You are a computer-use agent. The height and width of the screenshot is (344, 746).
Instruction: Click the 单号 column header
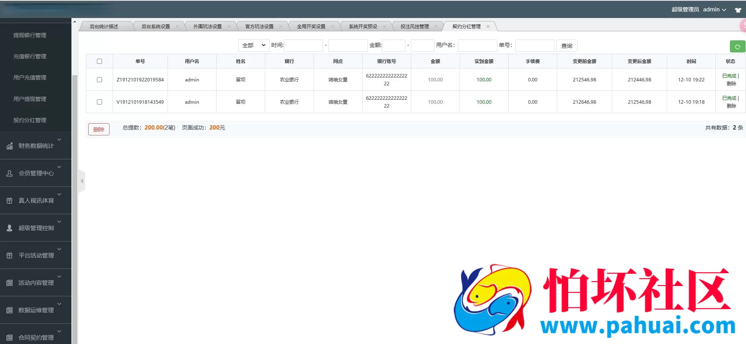pos(140,61)
